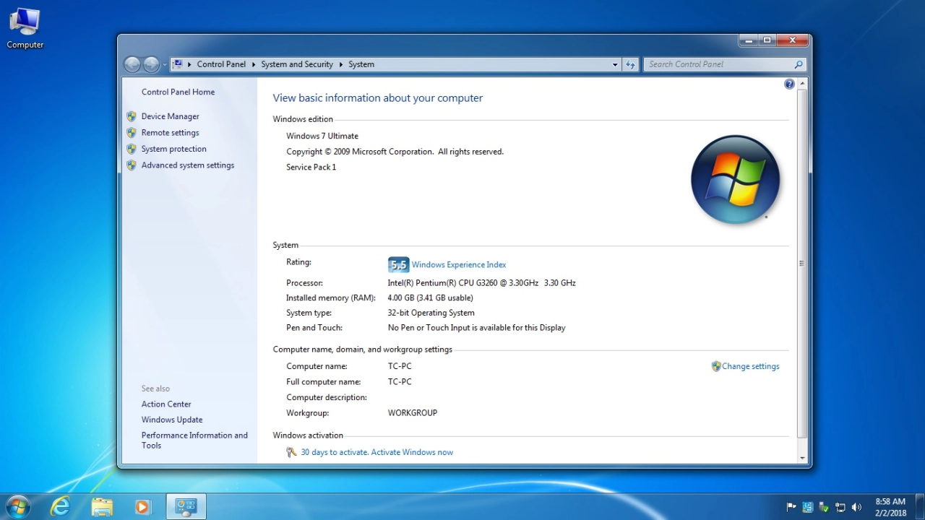Click the keys icon beside activation link
The image size is (925, 520).
[x=291, y=452]
